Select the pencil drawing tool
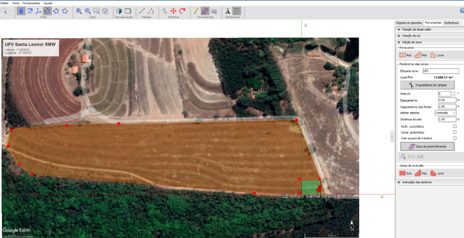464x238 pixels. pyautogui.click(x=196, y=11)
